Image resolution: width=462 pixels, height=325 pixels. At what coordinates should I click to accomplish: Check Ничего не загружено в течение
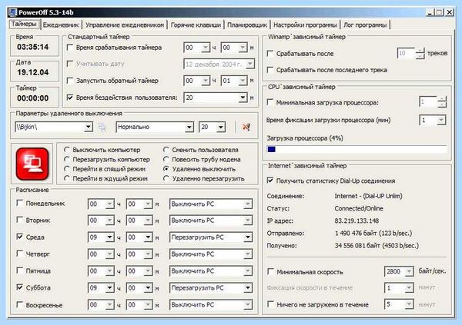270,304
